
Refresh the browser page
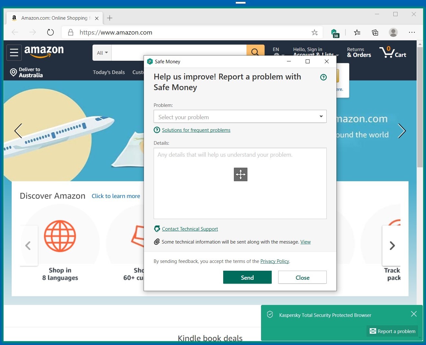tap(50, 32)
